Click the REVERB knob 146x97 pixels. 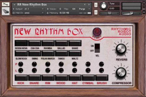point(121,49)
